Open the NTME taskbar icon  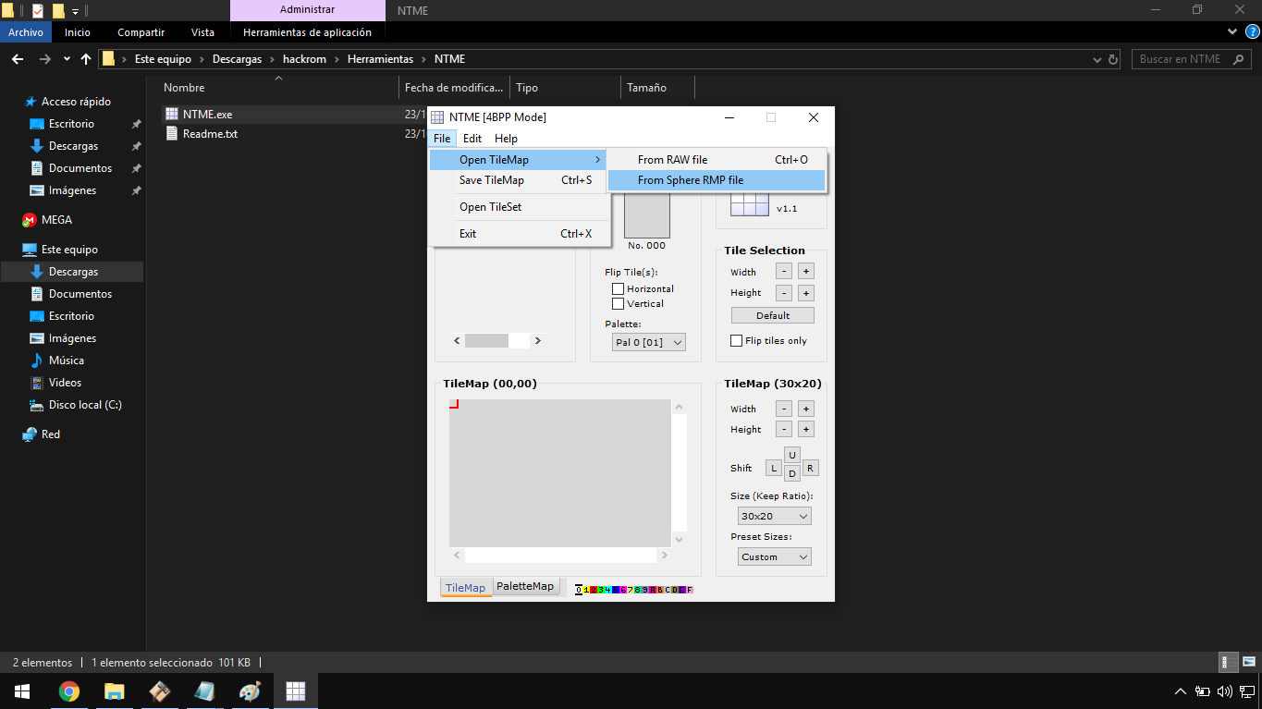(295, 691)
